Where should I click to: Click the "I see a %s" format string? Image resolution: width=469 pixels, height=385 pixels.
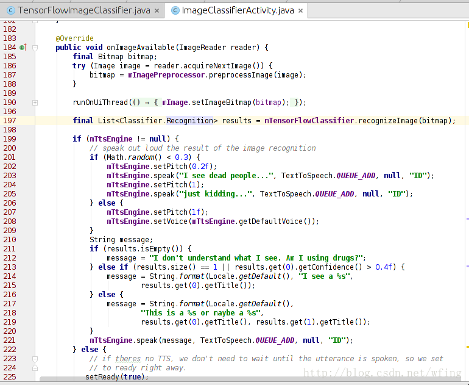325,276
